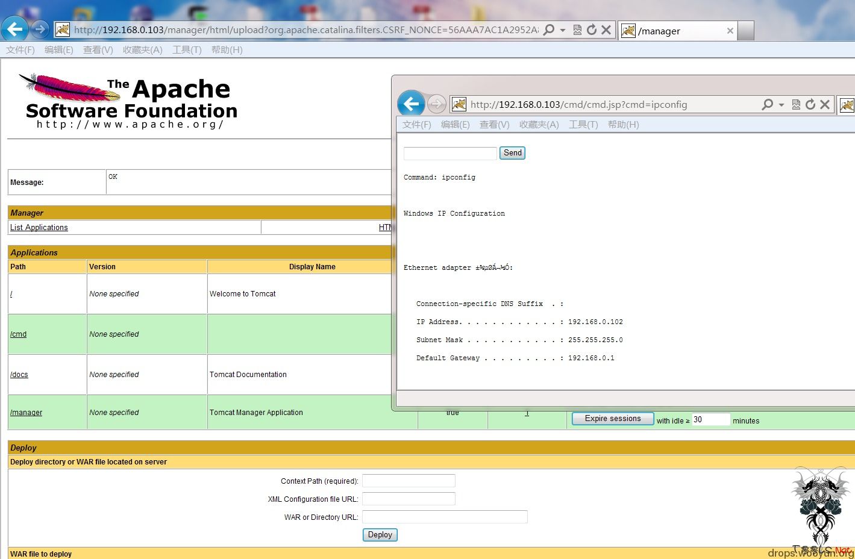This screenshot has height=559, width=855.
Task: Click Context Path (required) field
Action: 409,481
